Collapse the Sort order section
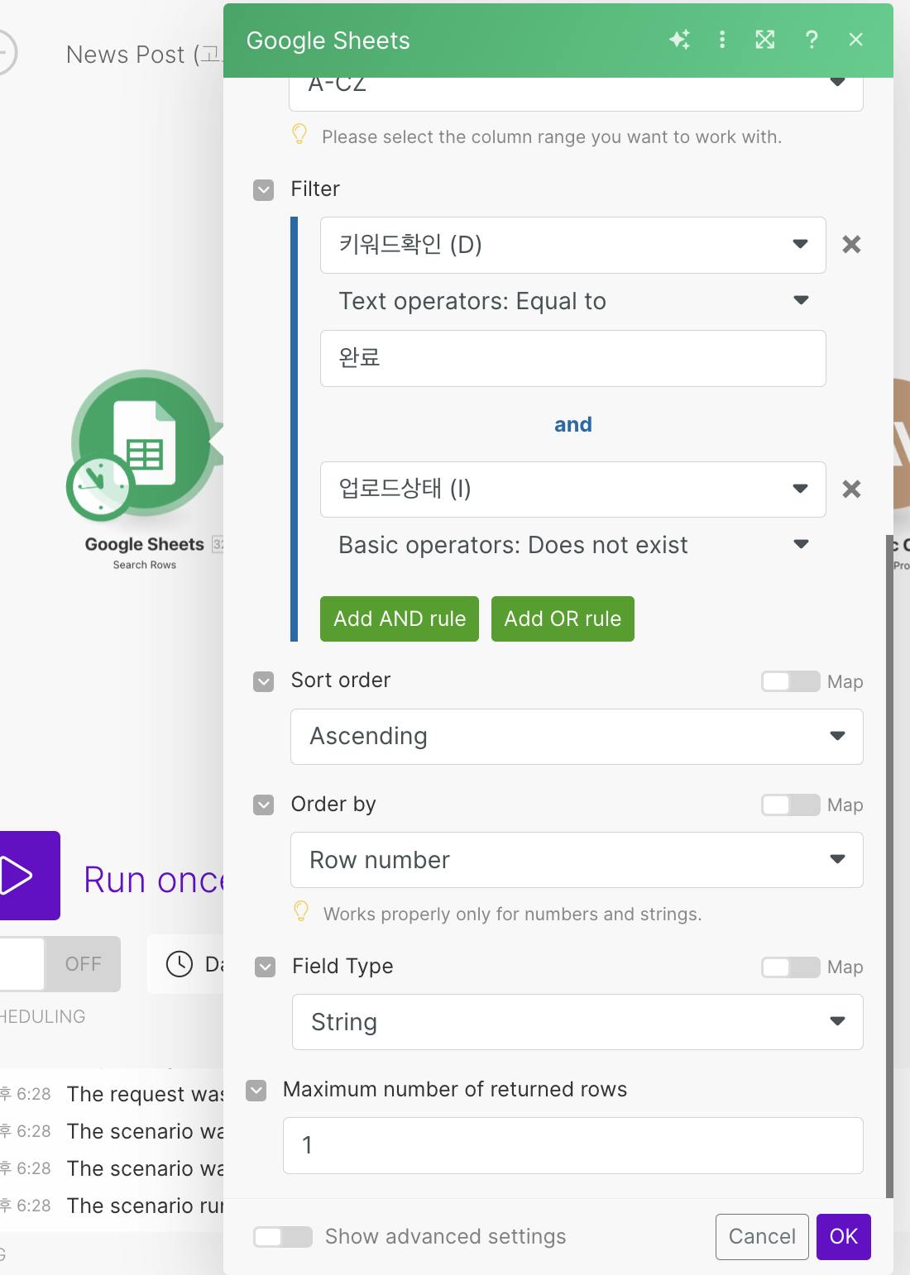Viewport: 910px width, 1275px height. [x=264, y=681]
